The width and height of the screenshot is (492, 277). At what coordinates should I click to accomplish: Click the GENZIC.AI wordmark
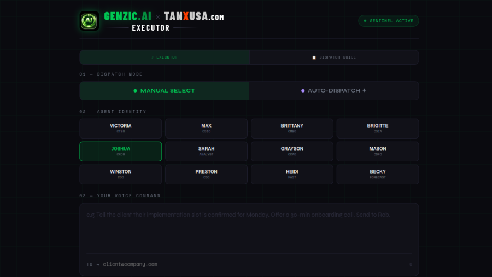(127, 16)
